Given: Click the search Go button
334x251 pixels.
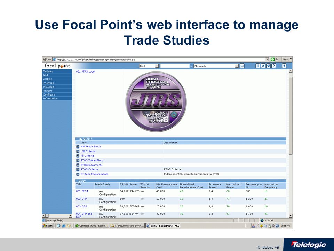Looking at the screenshot, I should (242, 66).
